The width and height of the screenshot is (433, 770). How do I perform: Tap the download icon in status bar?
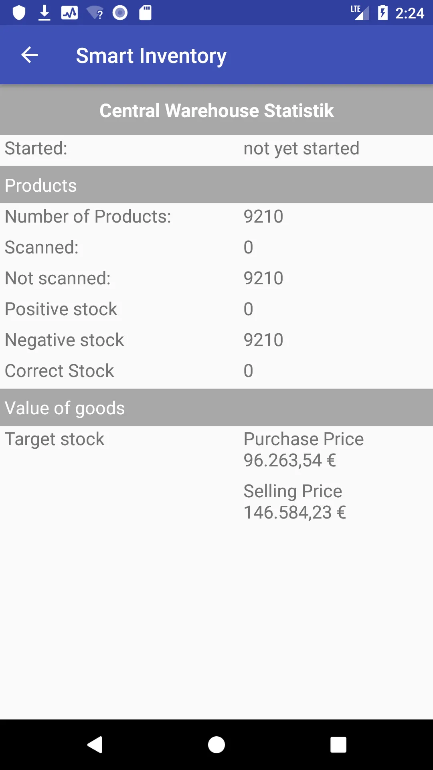pyautogui.click(x=45, y=13)
